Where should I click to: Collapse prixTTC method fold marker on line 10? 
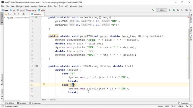[x=41, y=36]
